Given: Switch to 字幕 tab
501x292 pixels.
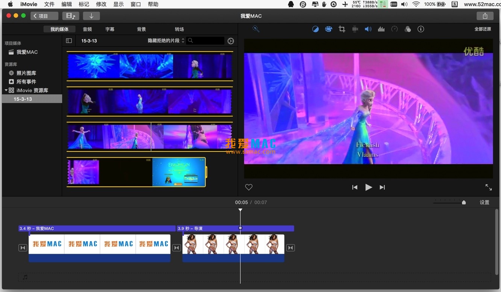Looking at the screenshot, I should [110, 29].
